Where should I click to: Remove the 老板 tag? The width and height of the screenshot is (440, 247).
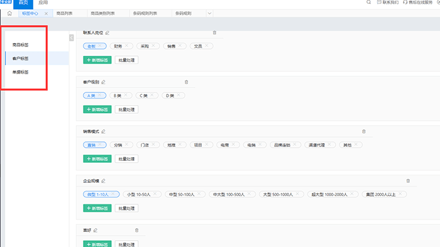pyautogui.click(x=100, y=46)
